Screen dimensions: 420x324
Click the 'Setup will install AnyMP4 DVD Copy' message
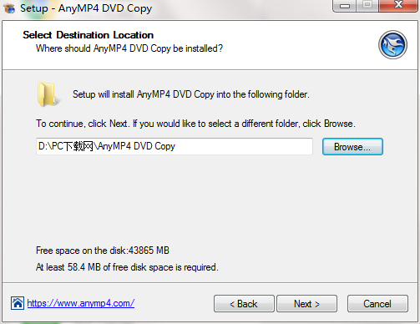click(191, 94)
